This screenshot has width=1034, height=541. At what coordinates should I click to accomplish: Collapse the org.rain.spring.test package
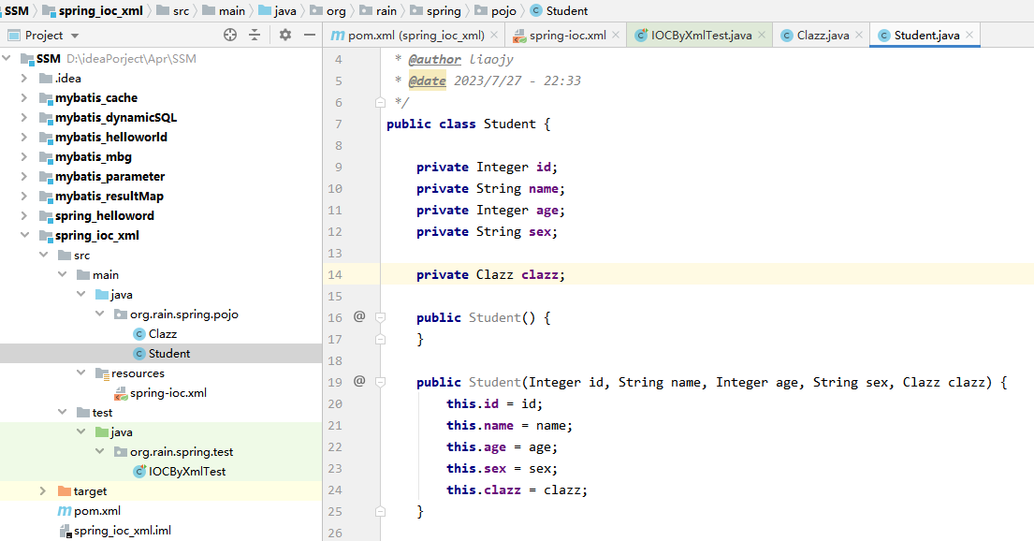(99, 451)
